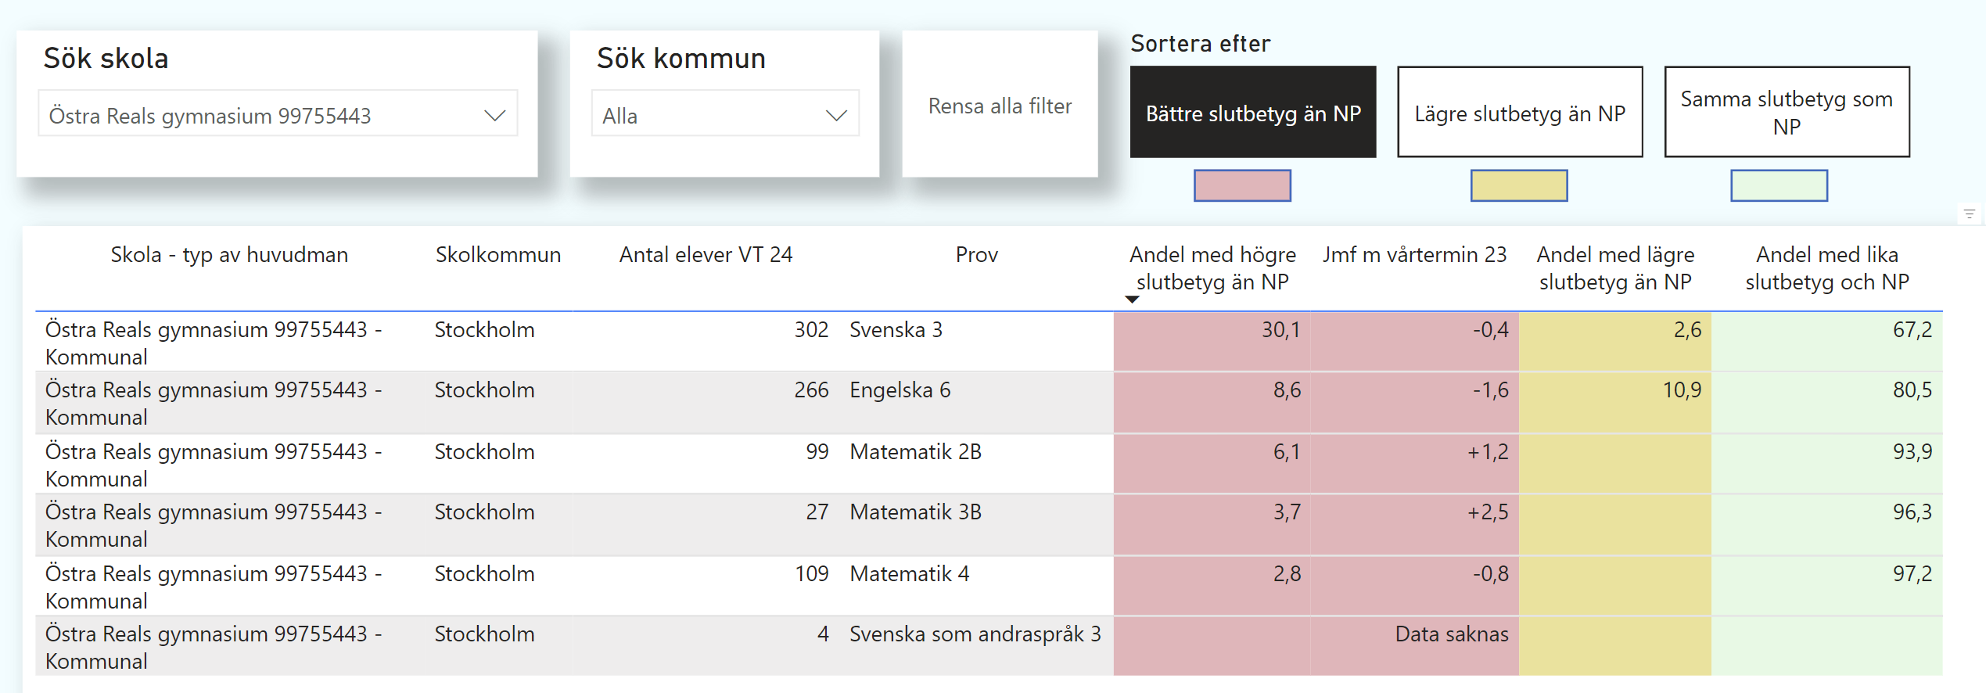Click the sort arrow under Andel med högre
This screenshot has width=1986, height=693.
click(1132, 300)
